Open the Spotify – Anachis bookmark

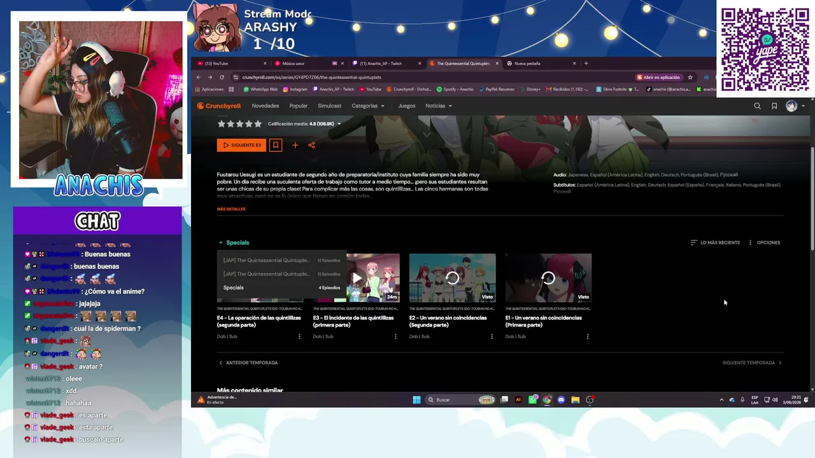click(x=455, y=89)
